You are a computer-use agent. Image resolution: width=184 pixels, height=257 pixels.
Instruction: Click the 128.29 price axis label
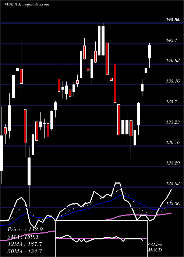tap(173, 163)
